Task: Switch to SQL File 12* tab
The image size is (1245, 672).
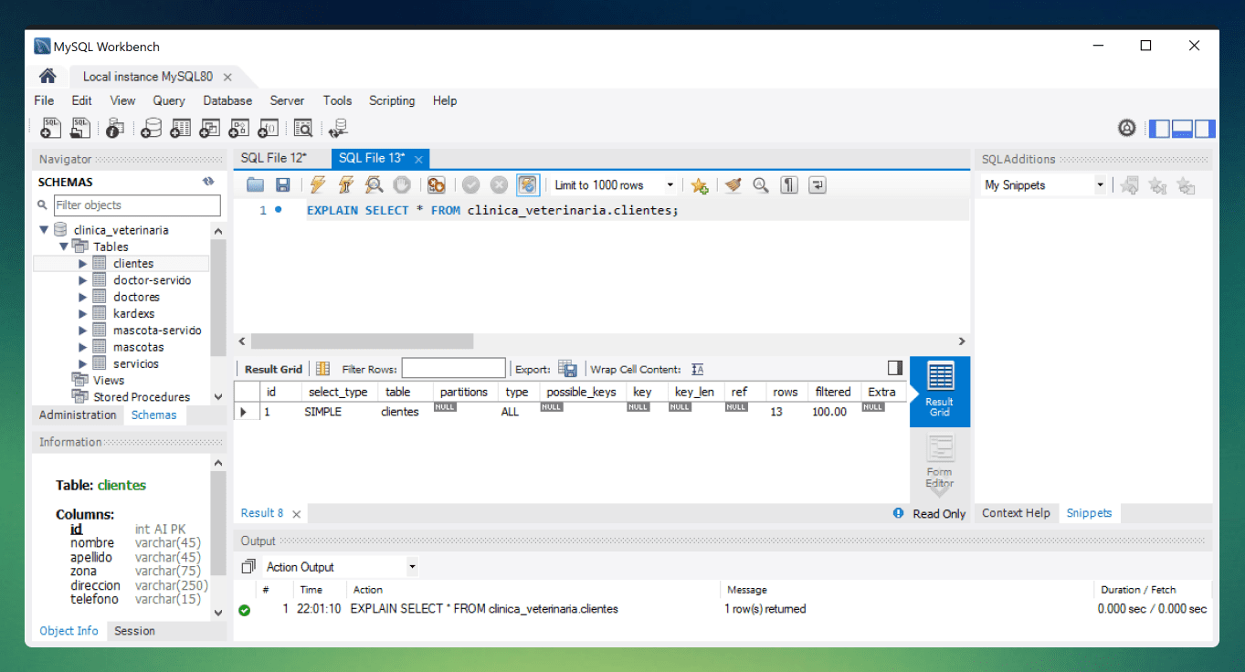Action: click(x=274, y=158)
